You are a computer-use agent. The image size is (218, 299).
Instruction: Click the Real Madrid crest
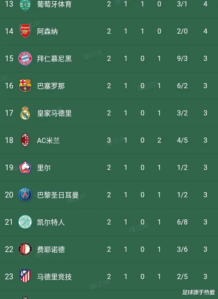pos(25,113)
